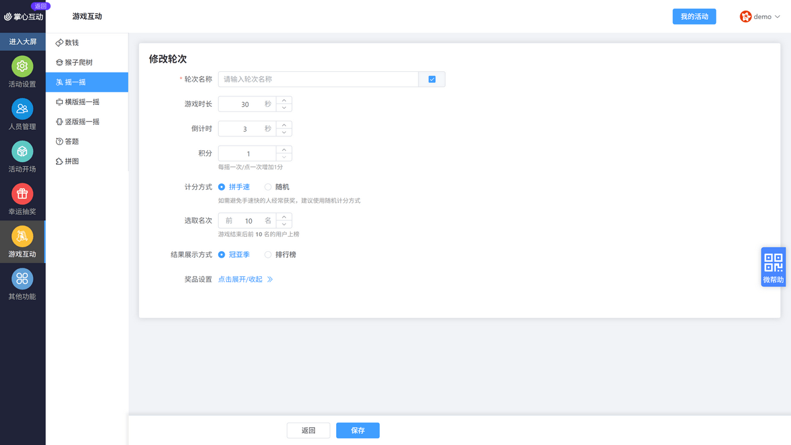Open 活动开场 cube icon
The height and width of the screenshot is (445, 791).
click(x=22, y=151)
